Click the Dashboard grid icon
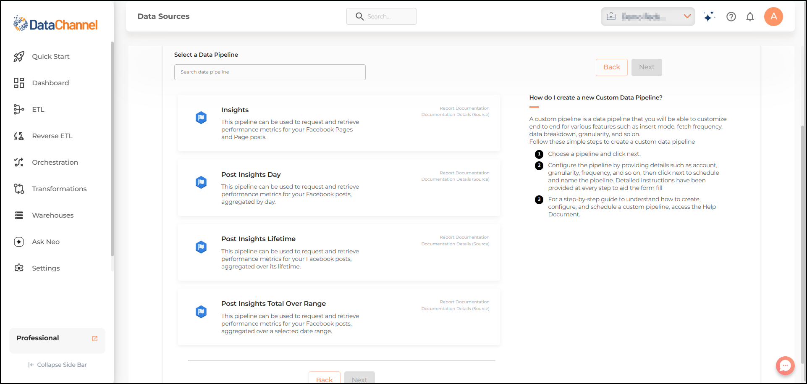807x384 pixels. point(19,83)
